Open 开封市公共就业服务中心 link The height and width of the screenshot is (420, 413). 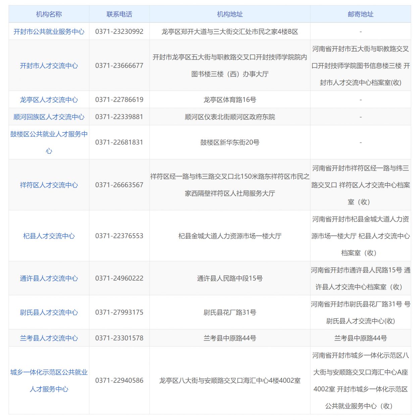click(x=49, y=32)
